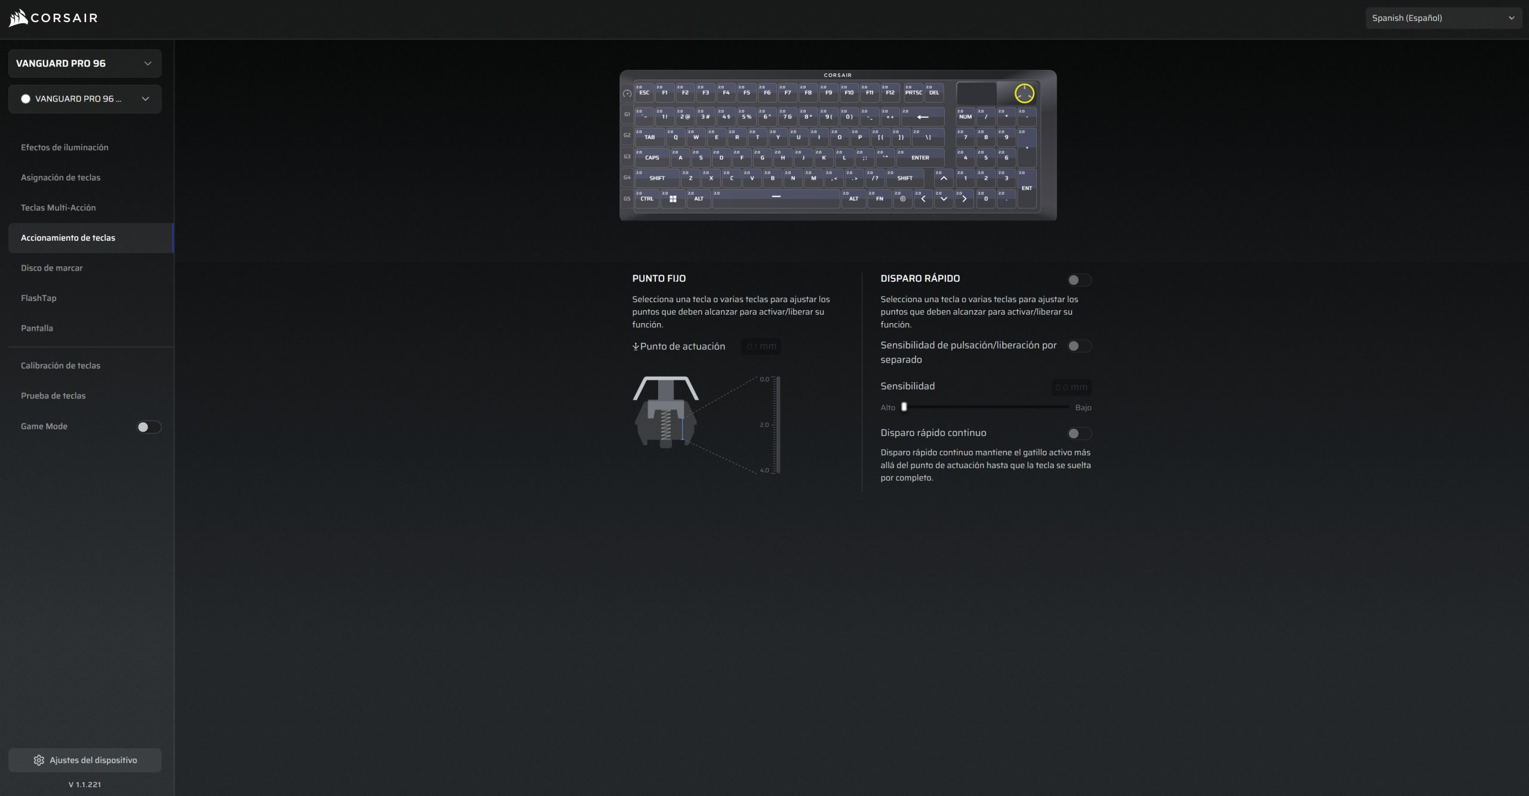Image resolution: width=1529 pixels, height=796 pixels.
Task: Select the NUM lock key
Action: [x=965, y=116]
